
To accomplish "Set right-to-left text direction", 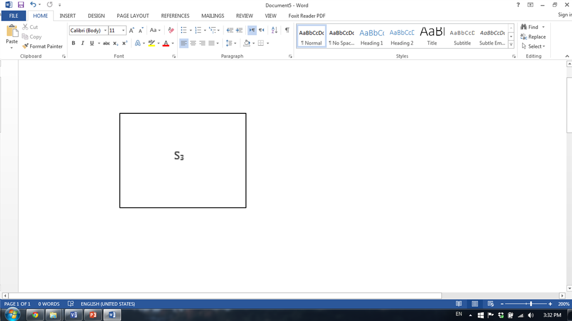I will pyautogui.click(x=261, y=30).
